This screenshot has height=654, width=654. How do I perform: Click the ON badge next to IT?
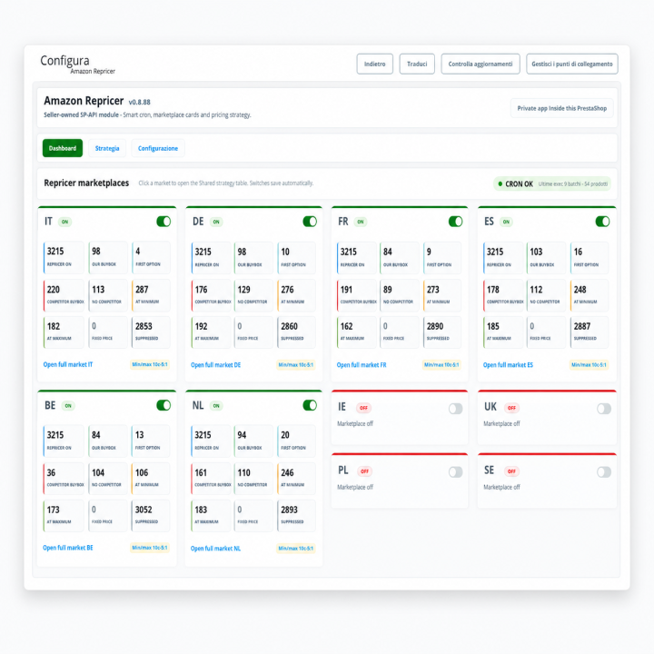point(64,222)
